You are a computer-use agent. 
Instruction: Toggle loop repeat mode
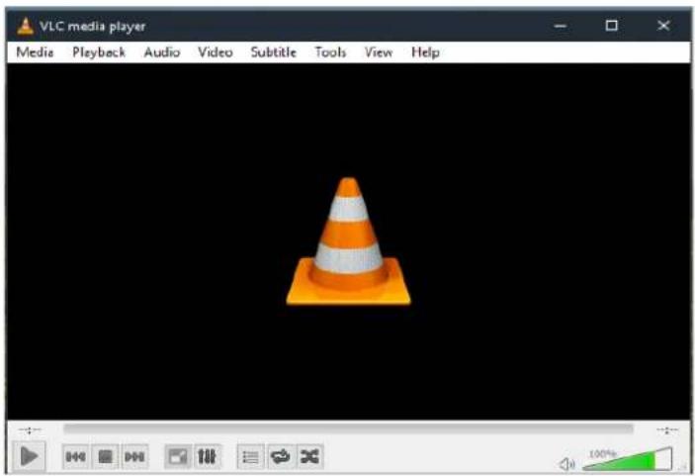point(280,456)
